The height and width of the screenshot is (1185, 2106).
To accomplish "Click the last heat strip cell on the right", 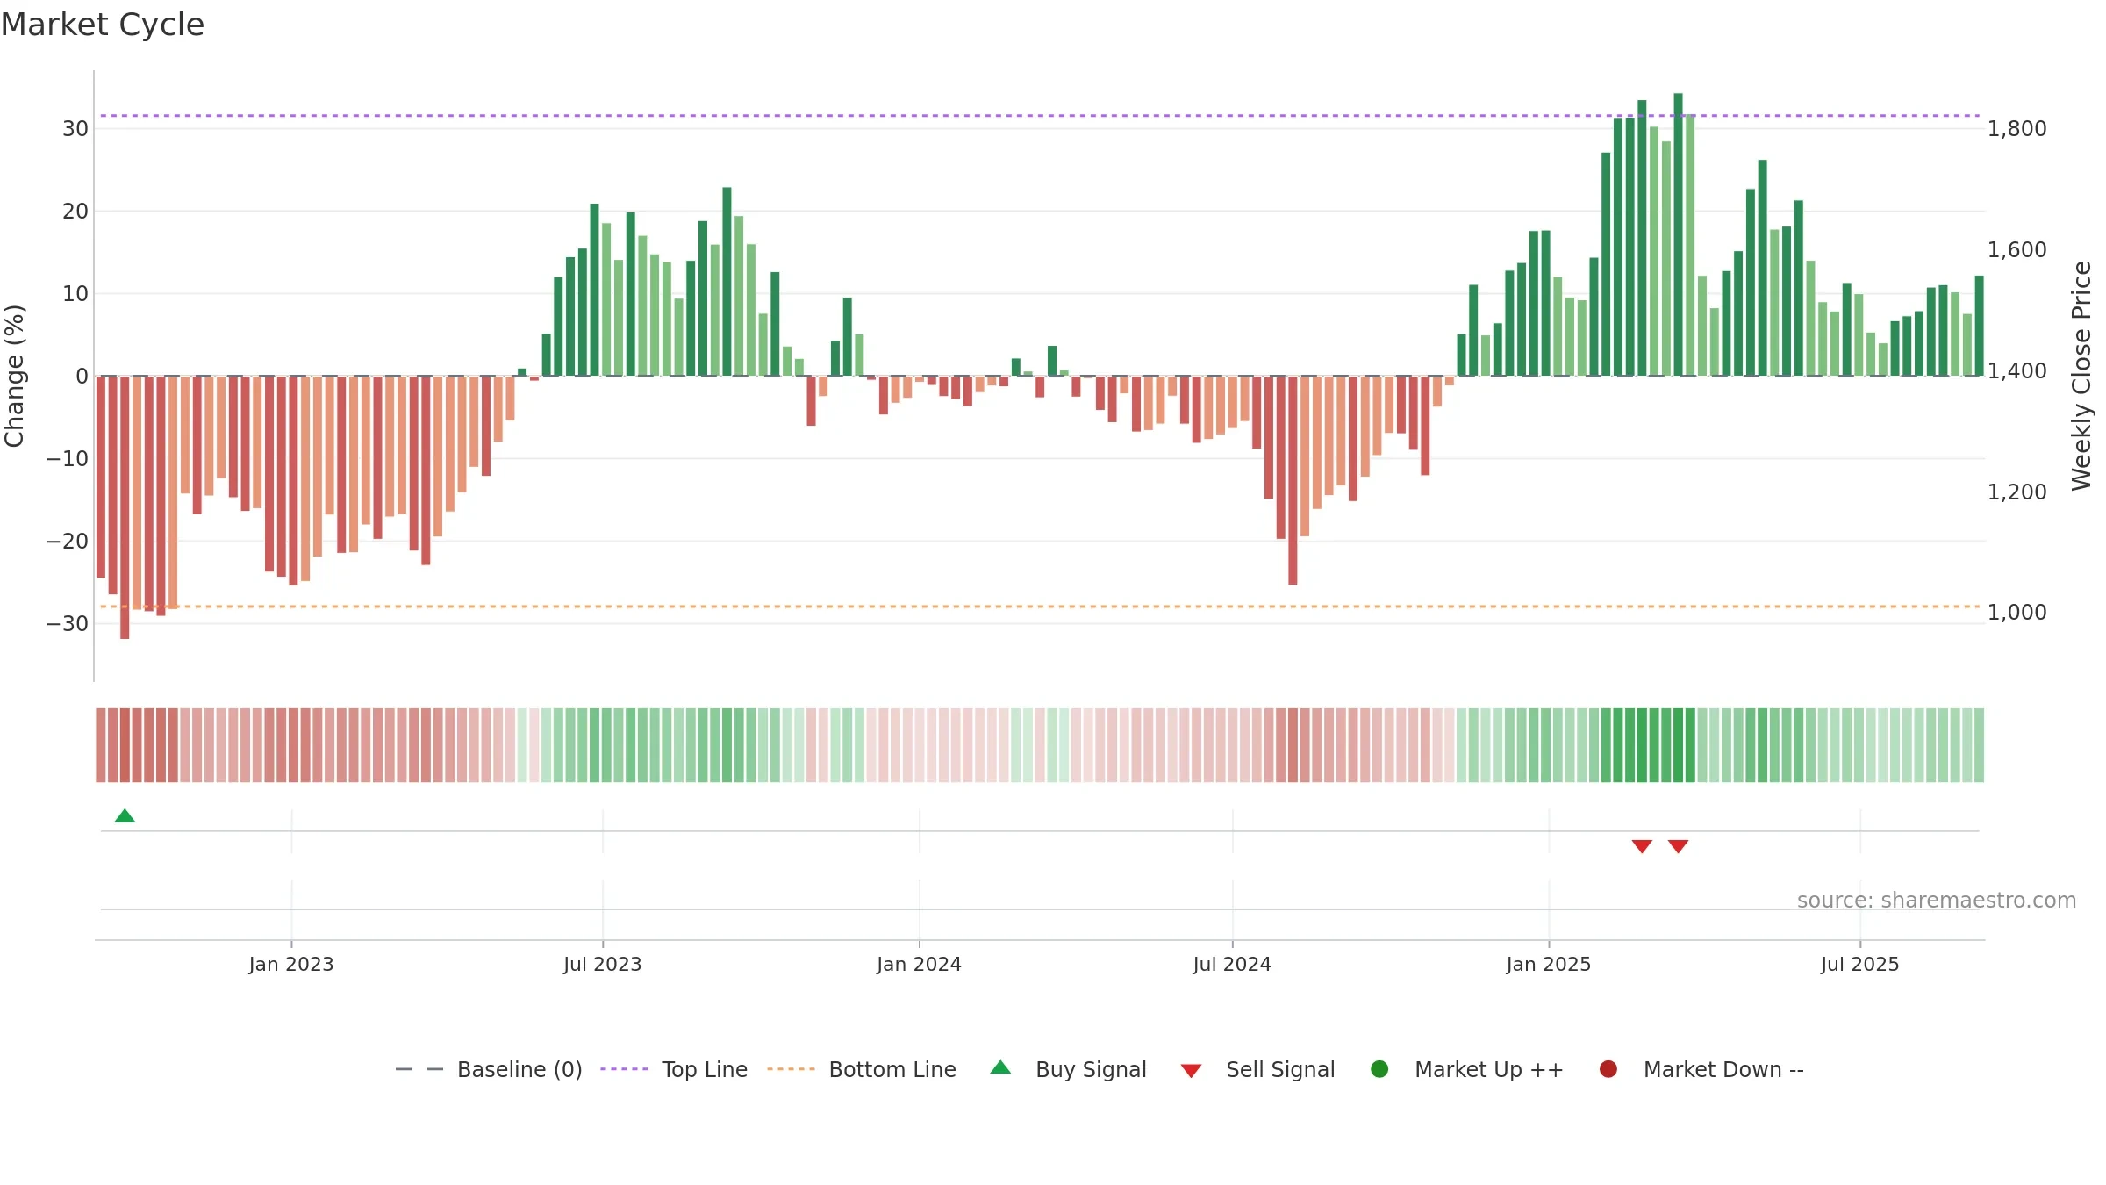I will (x=1979, y=745).
